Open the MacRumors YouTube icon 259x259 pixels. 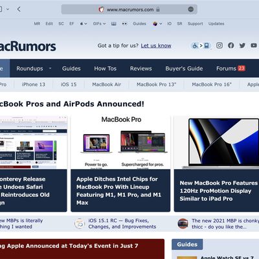pos(254,45)
